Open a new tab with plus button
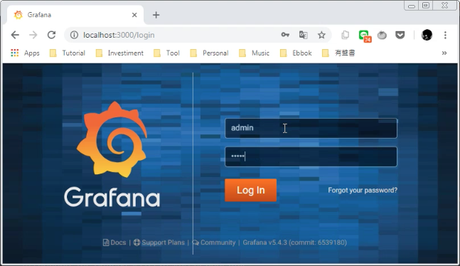 (156, 15)
